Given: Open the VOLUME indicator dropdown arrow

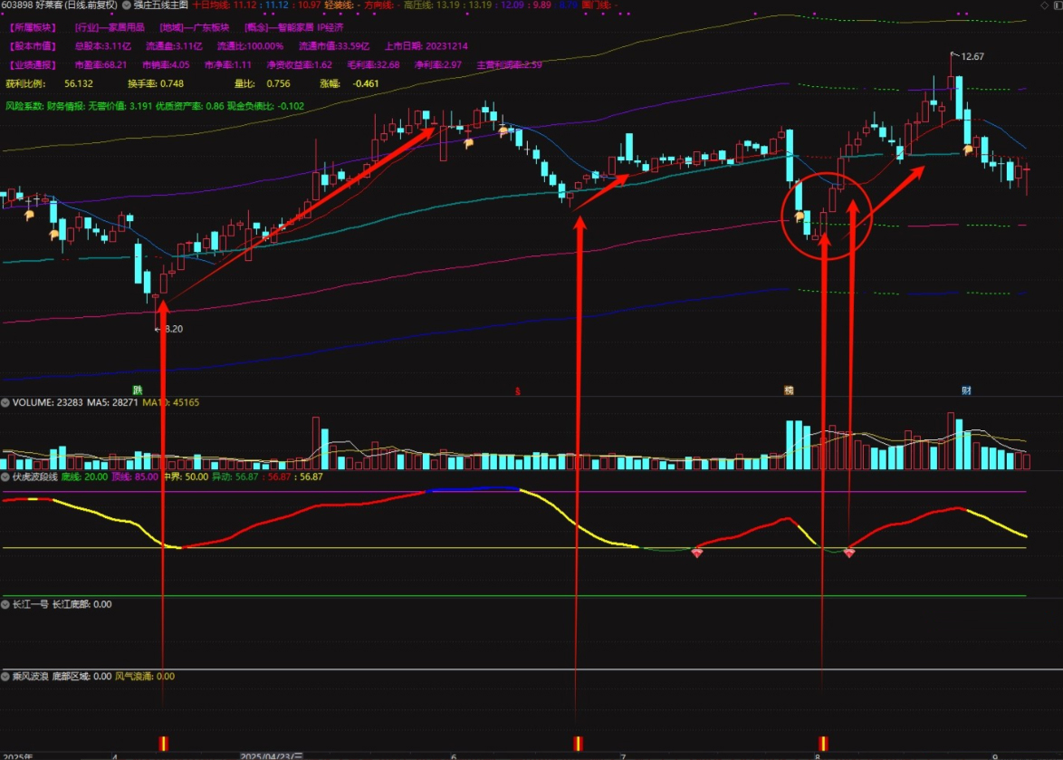Looking at the screenshot, I should click(x=6, y=402).
